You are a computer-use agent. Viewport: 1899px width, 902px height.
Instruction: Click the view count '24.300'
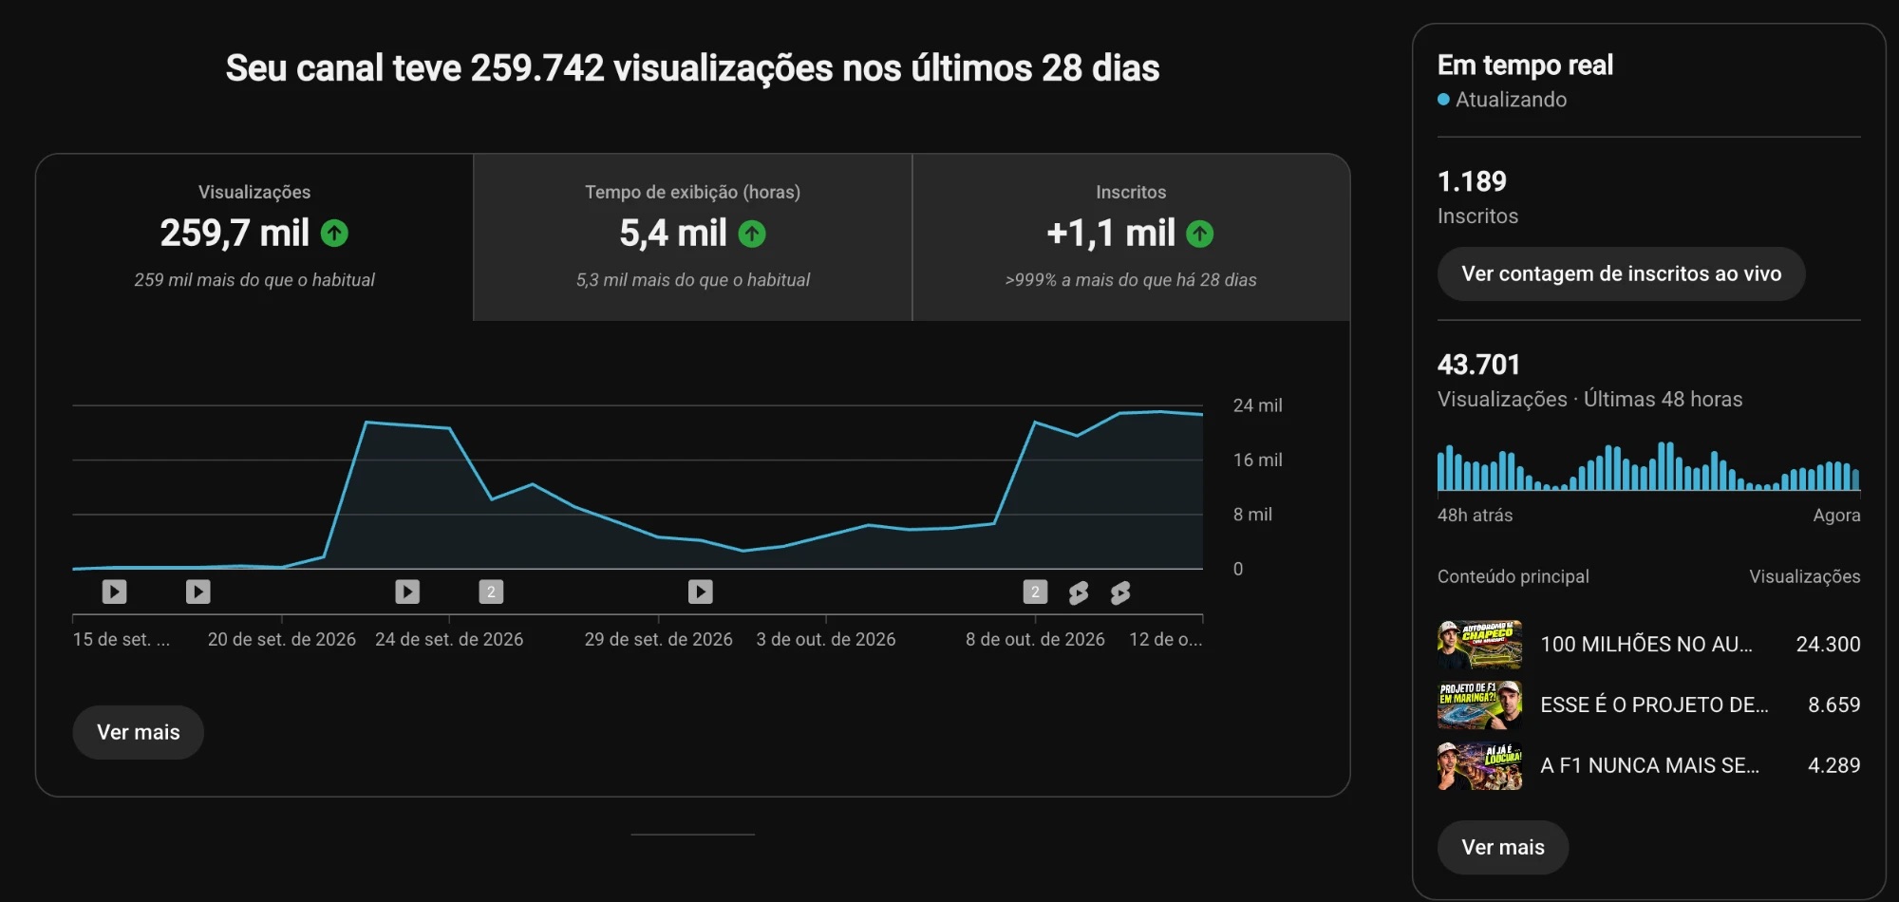(x=1828, y=644)
